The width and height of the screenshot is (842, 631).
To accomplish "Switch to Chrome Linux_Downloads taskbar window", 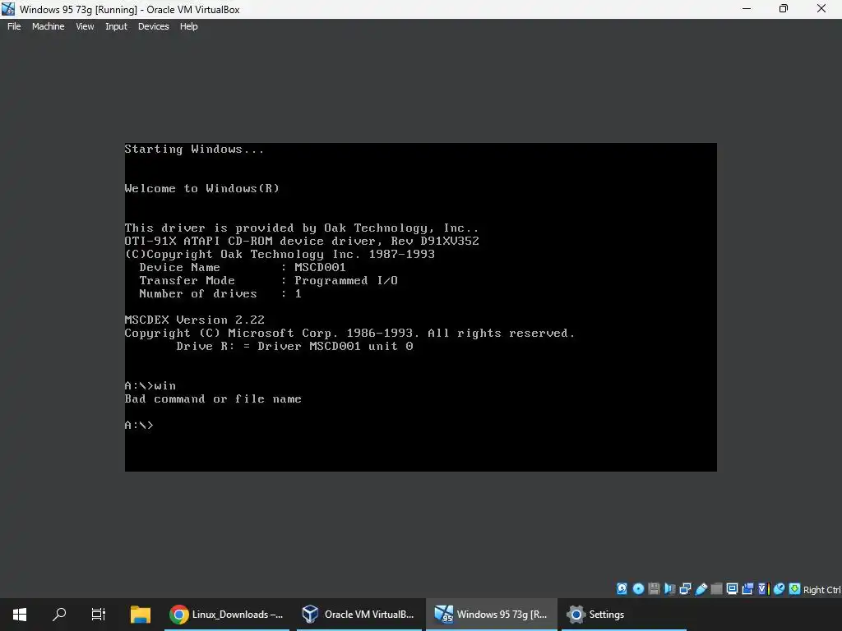I will point(226,615).
